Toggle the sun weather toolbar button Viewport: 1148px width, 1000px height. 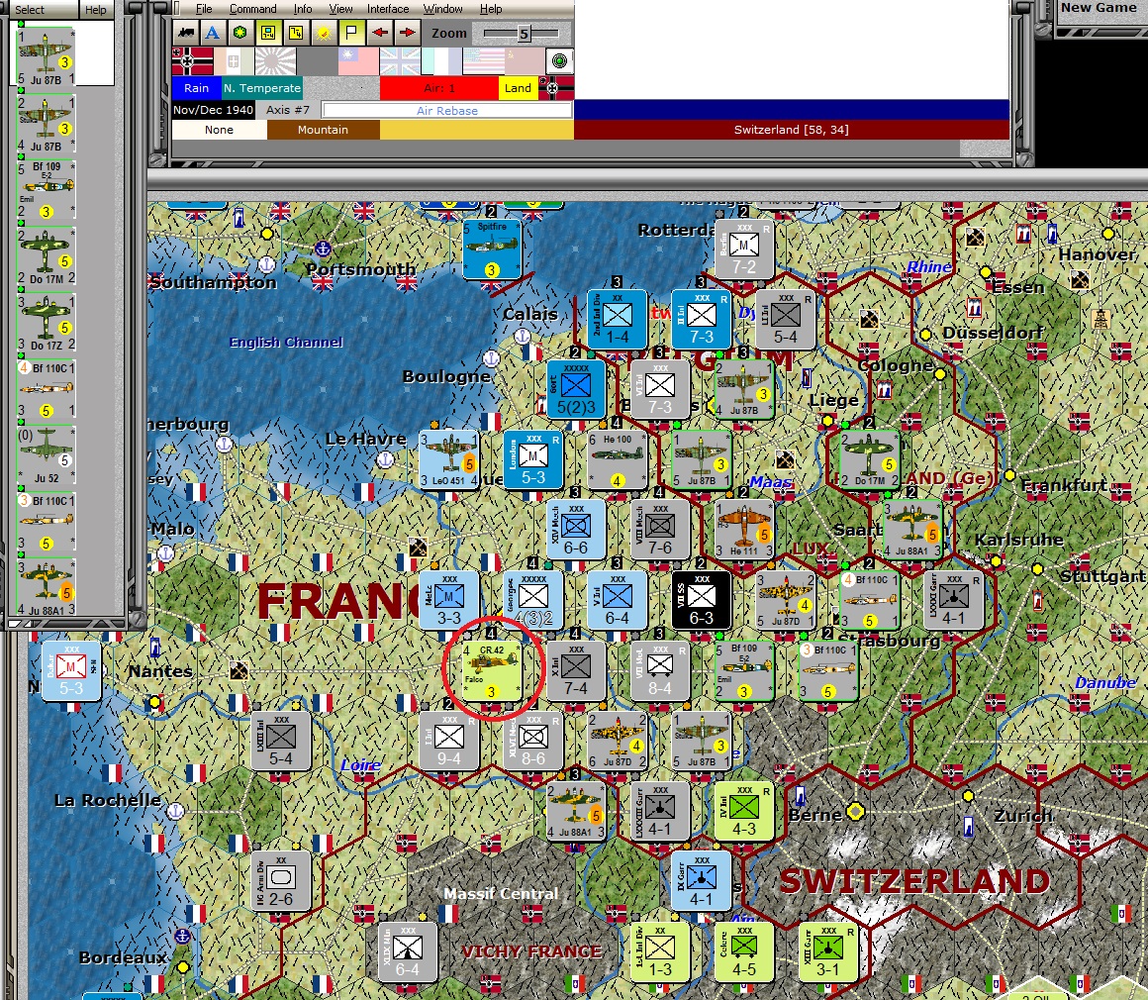pyautogui.click(x=324, y=33)
